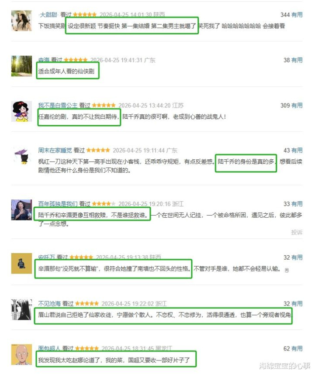The image size is (314, 374).
Task: Click 有用 next to 309
Action: point(297,106)
